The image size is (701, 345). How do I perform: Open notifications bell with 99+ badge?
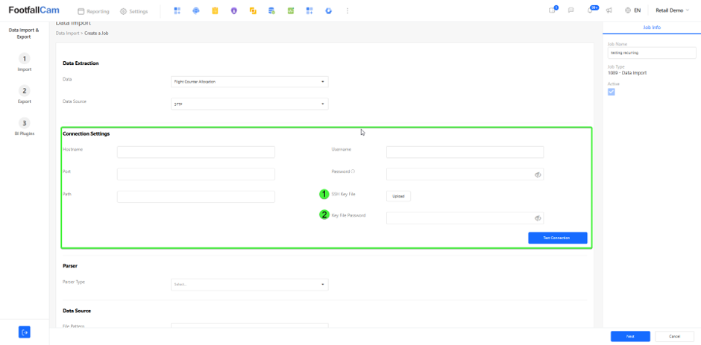point(591,10)
